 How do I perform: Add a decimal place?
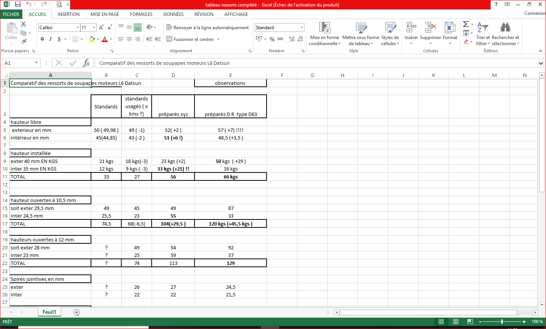[x=292, y=39]
